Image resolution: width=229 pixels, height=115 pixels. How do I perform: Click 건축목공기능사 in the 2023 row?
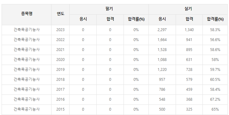[27, 30]
